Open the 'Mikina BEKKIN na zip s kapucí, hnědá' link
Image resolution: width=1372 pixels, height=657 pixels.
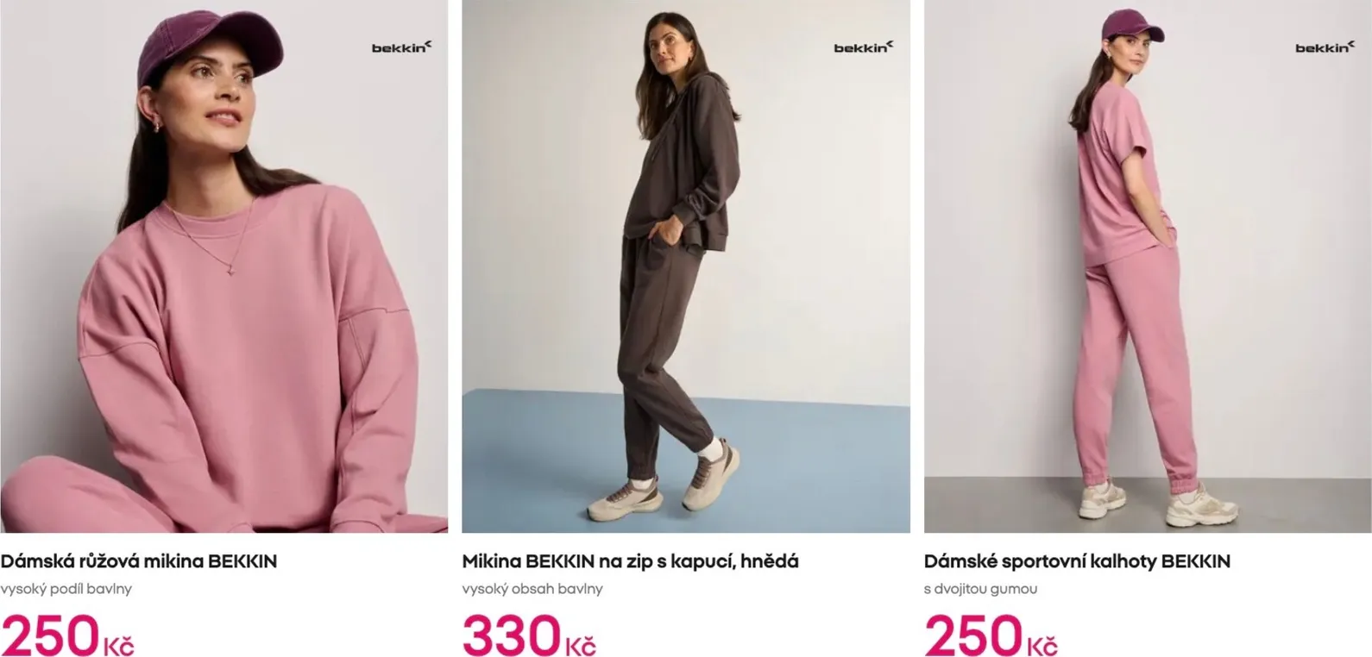[x=630, y=561]
